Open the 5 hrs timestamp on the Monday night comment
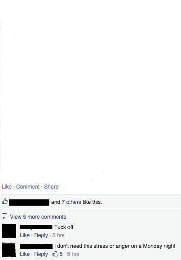 (x=73, y=254)
